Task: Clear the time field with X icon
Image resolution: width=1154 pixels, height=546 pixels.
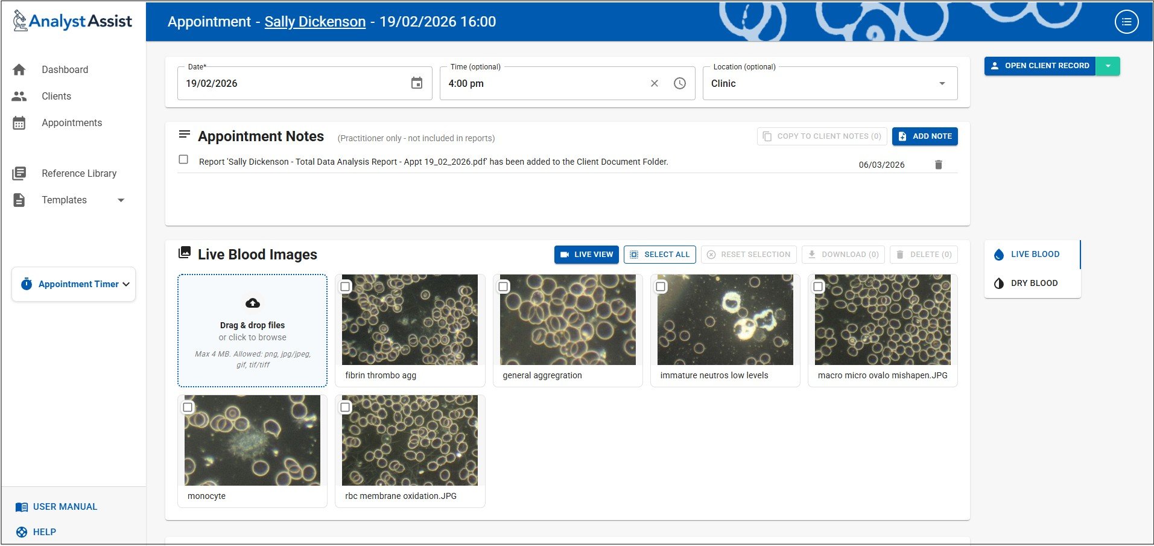Action: (655, 83)
